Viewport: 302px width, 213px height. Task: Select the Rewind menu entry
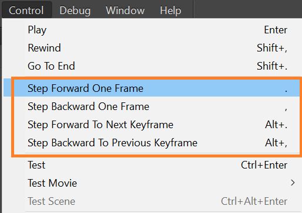pos(153,48)
